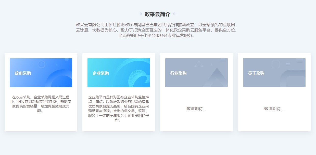Open the 企业采购 banner card
Viewport: 316px width, 155px height.
(x=119, y=73)
